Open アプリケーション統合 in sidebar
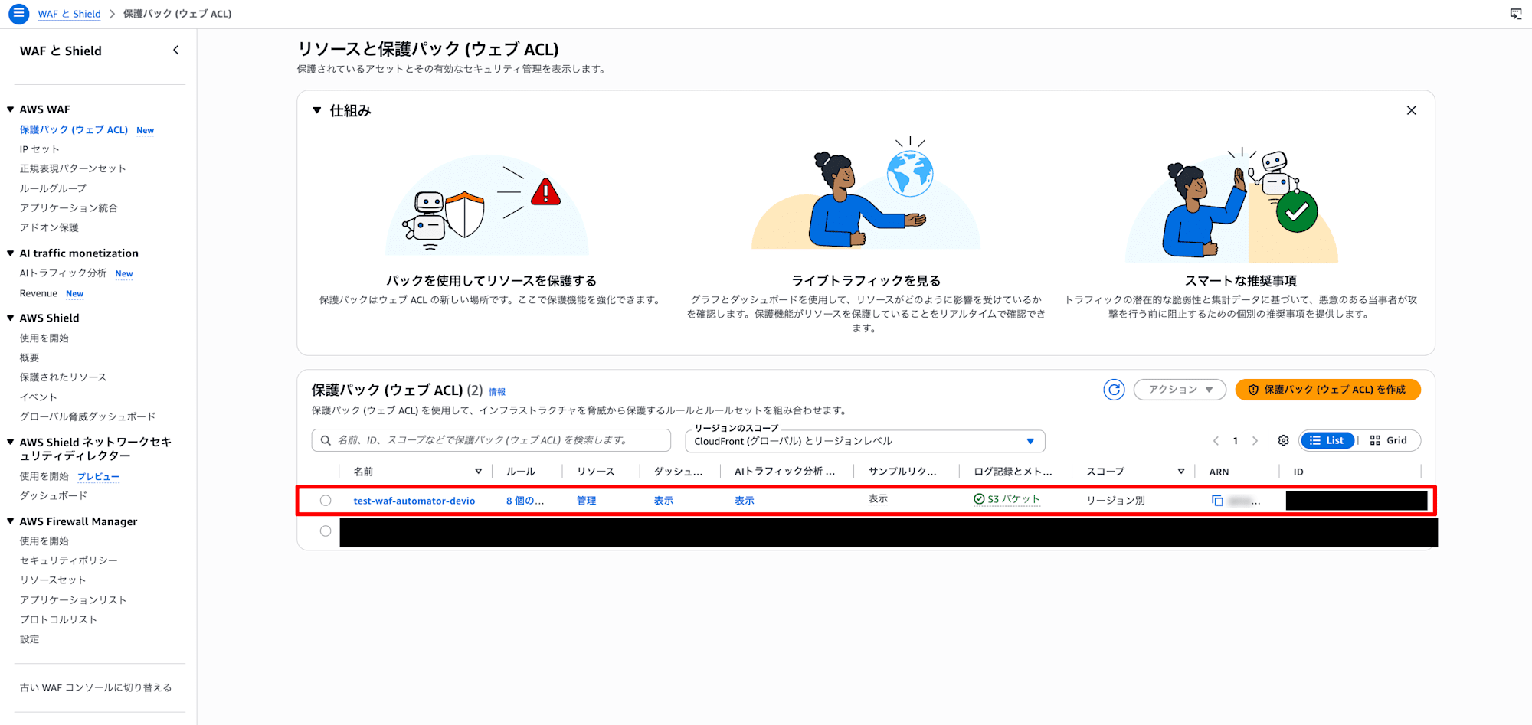1532x725 pixels. click(69, 208)
